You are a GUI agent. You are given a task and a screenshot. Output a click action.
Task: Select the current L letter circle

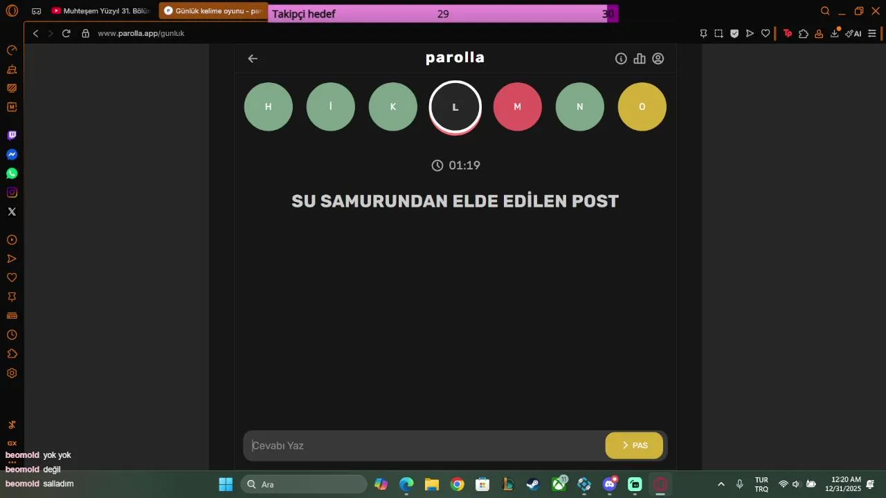point(455,107)
